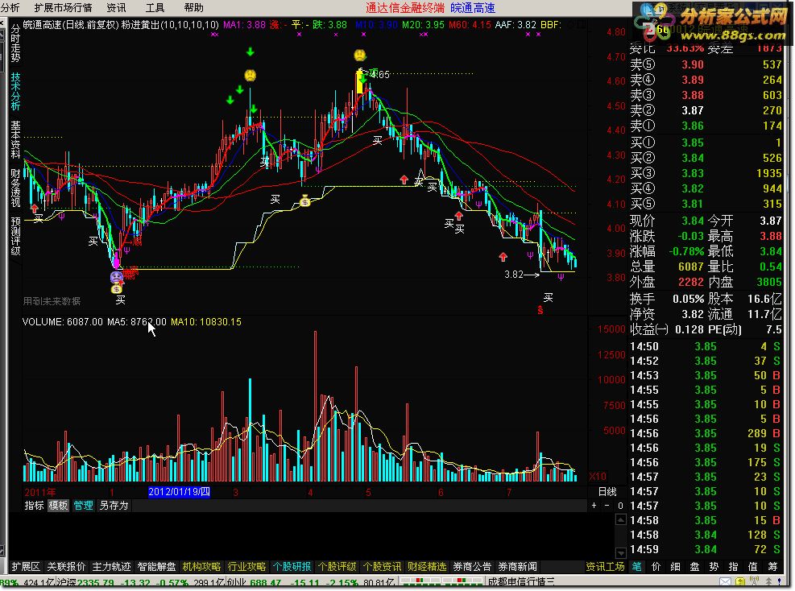Open the 机构攻略 bottom tab
Image resolution: width=795 pixels, height=591 pixels.
pyautogui.click(x=201, y=567)
